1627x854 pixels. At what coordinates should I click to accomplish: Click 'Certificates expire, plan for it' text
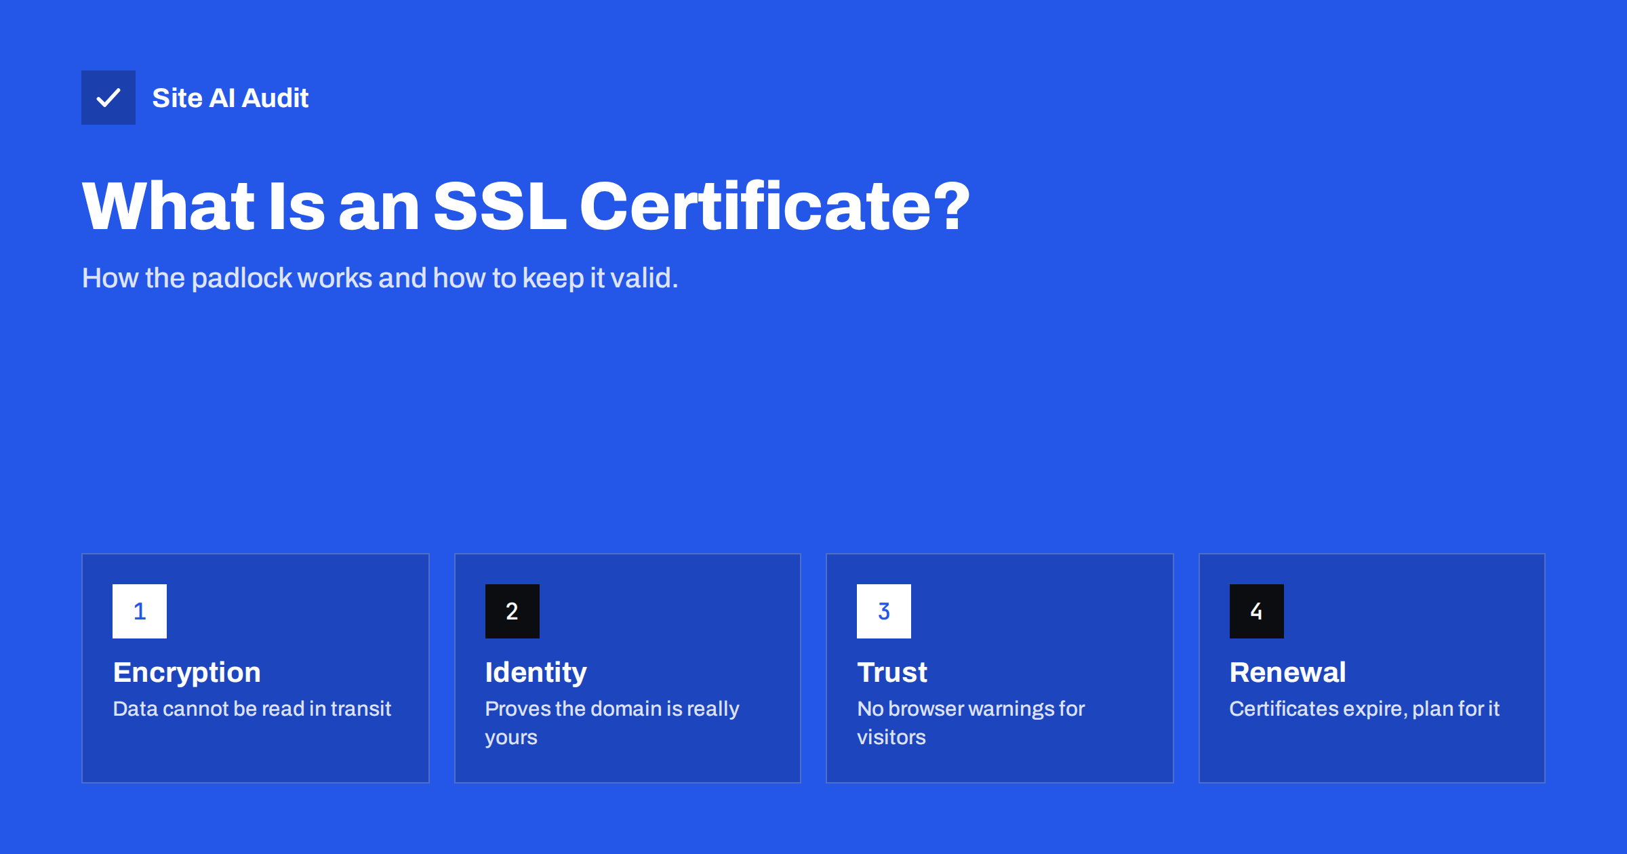click(1364, 709)
